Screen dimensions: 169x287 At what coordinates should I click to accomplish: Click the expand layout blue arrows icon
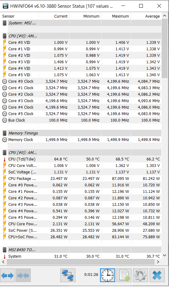(x=7, y=275)
